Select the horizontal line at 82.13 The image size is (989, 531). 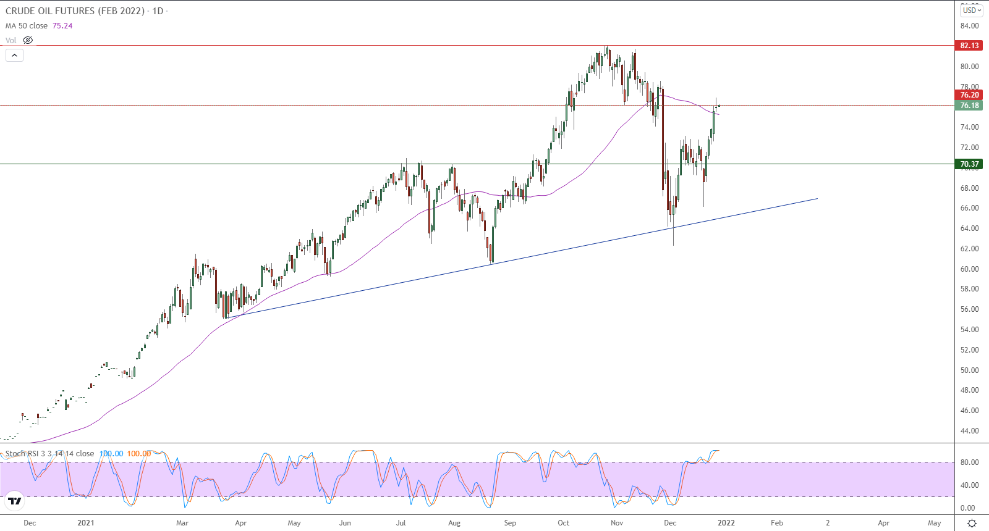477,45
